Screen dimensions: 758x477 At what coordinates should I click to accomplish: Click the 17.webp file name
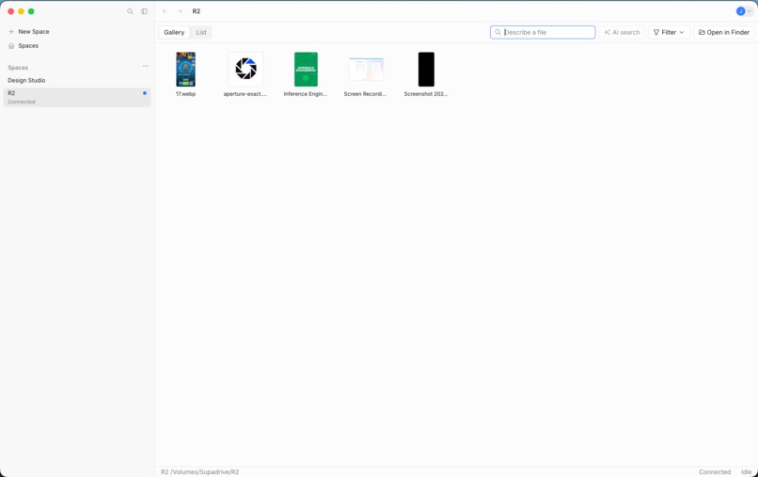185,94
